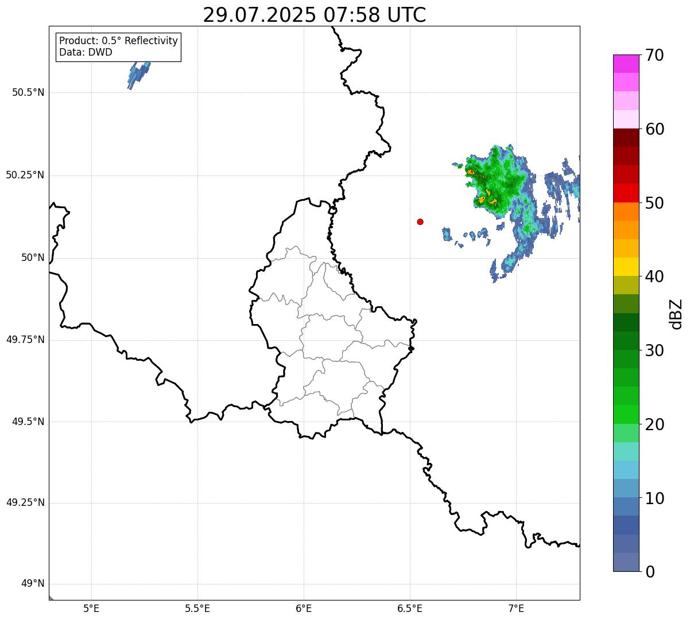690x620 pixels.
Task: Select the 7°E longitude label
Action: click(x=516, y=608)
